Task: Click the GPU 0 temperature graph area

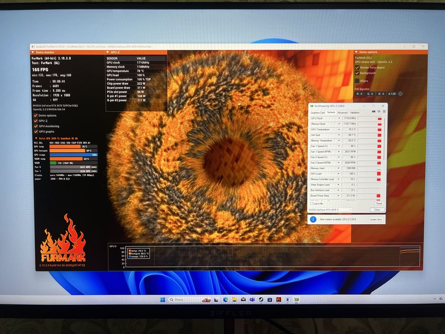Action: coord(272,257)
